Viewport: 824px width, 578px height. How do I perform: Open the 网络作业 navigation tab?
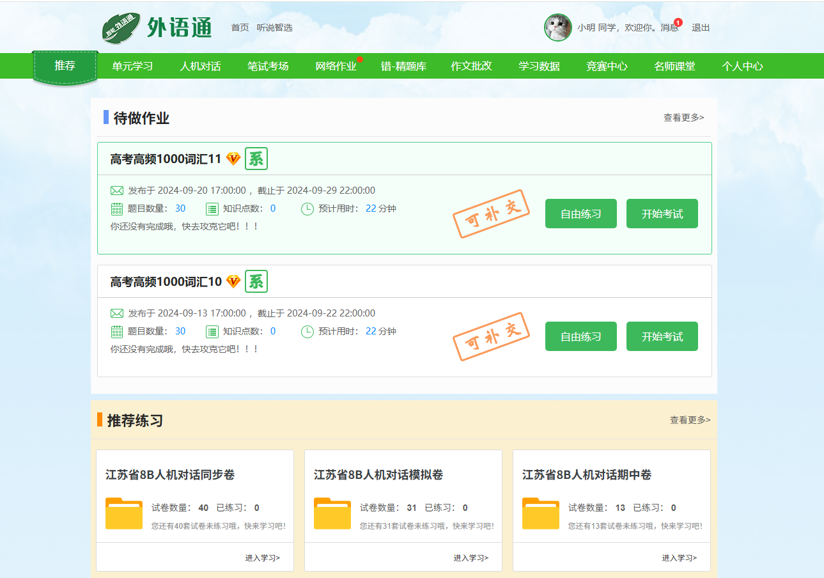[x=336, y=66]
